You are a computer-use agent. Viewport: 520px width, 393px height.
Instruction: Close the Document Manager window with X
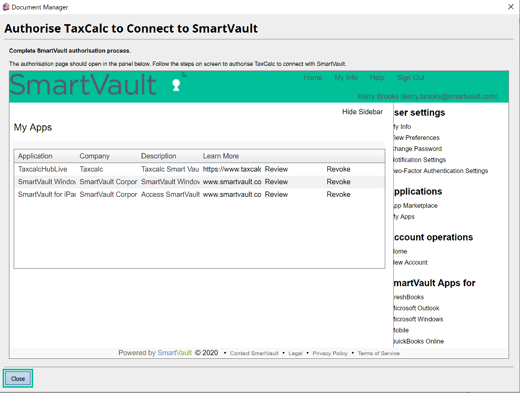point(511,7)
